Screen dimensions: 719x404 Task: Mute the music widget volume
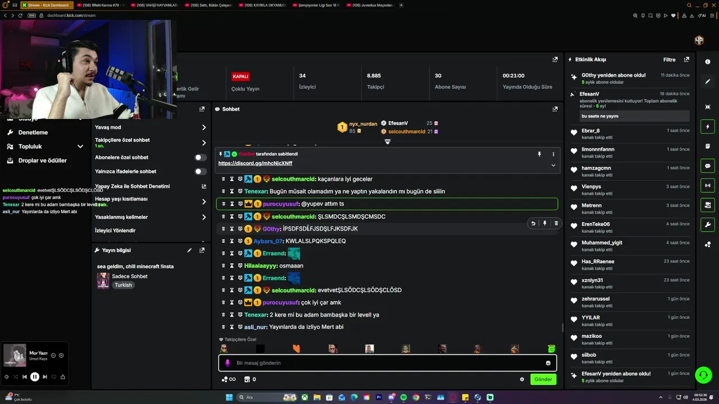[x=6, y=377]
